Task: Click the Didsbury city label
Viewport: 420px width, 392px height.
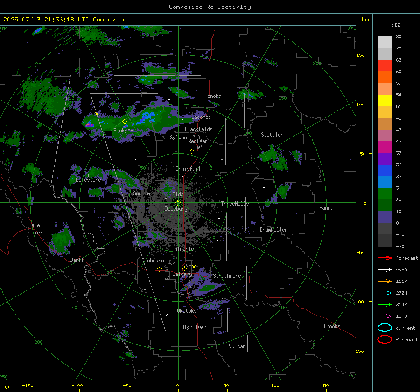Action: point(176,209)
